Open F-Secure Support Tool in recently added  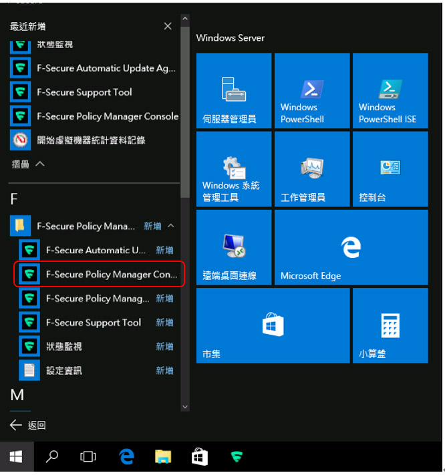[94, 92]
